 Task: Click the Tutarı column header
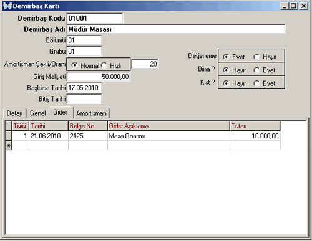[255, 126]
